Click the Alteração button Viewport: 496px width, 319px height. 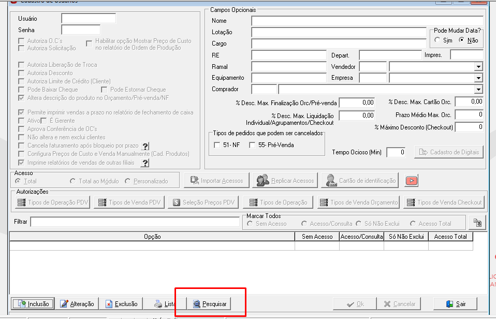77,304
